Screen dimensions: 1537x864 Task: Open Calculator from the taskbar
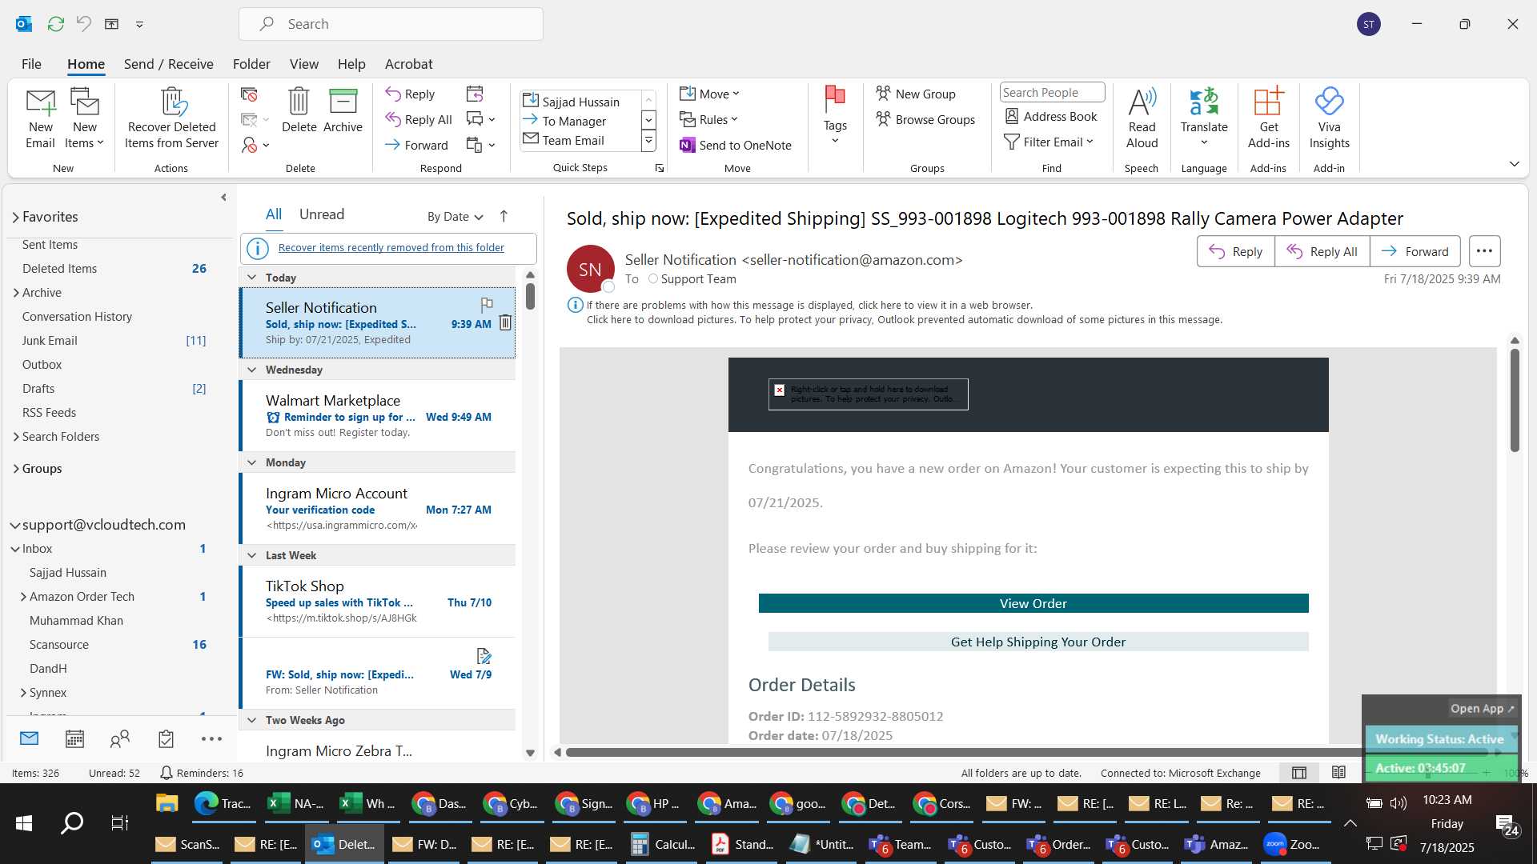(663, 844)
